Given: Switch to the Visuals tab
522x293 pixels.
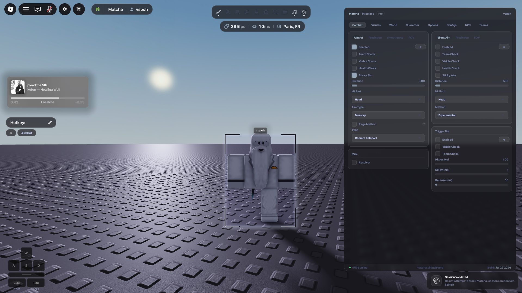Looking at the screenshot, I should pos(376,25).
